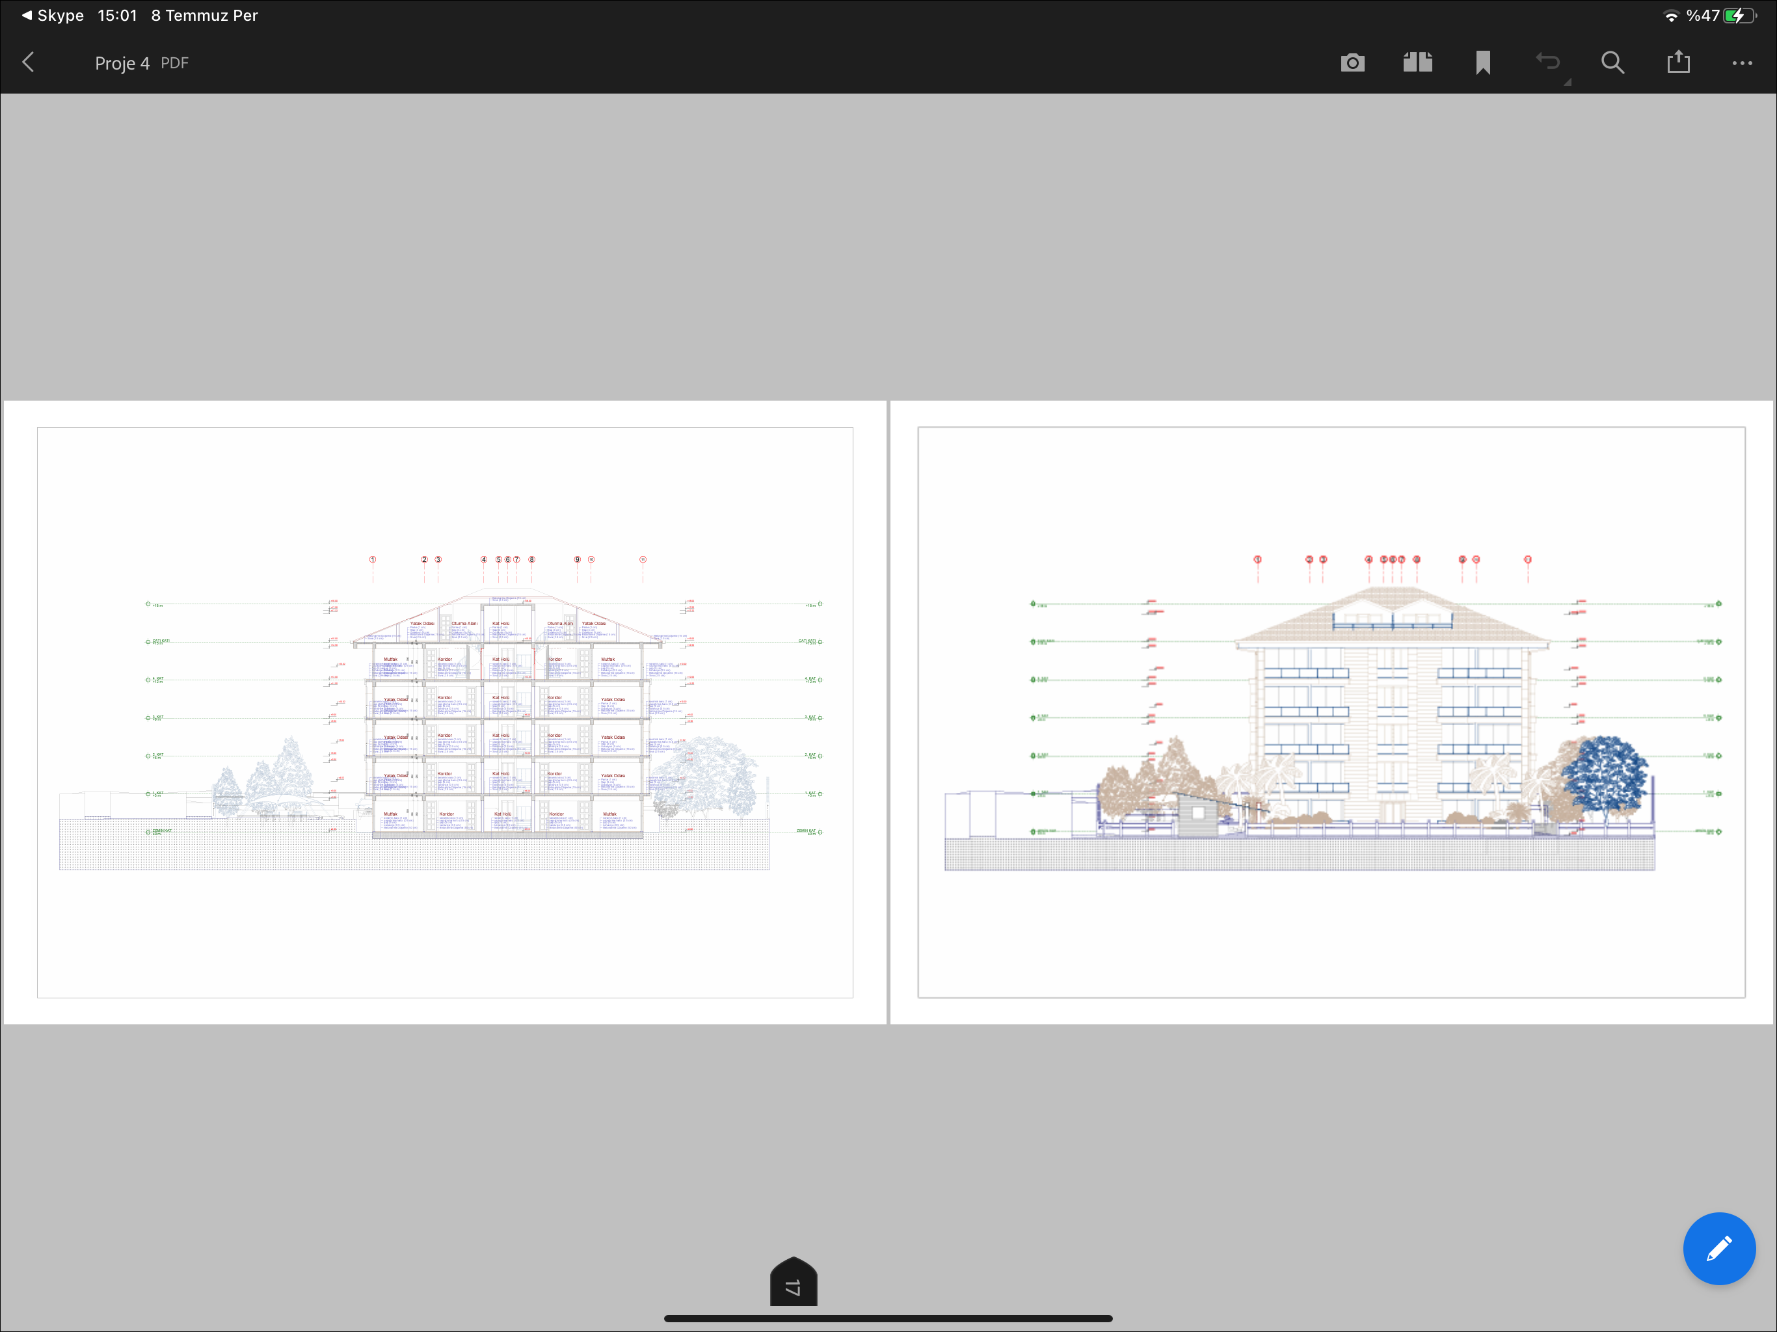Expand undo history via small corner triangle
Image resolution: width=1777 pixels, height=1332 pixels.
1568,82
